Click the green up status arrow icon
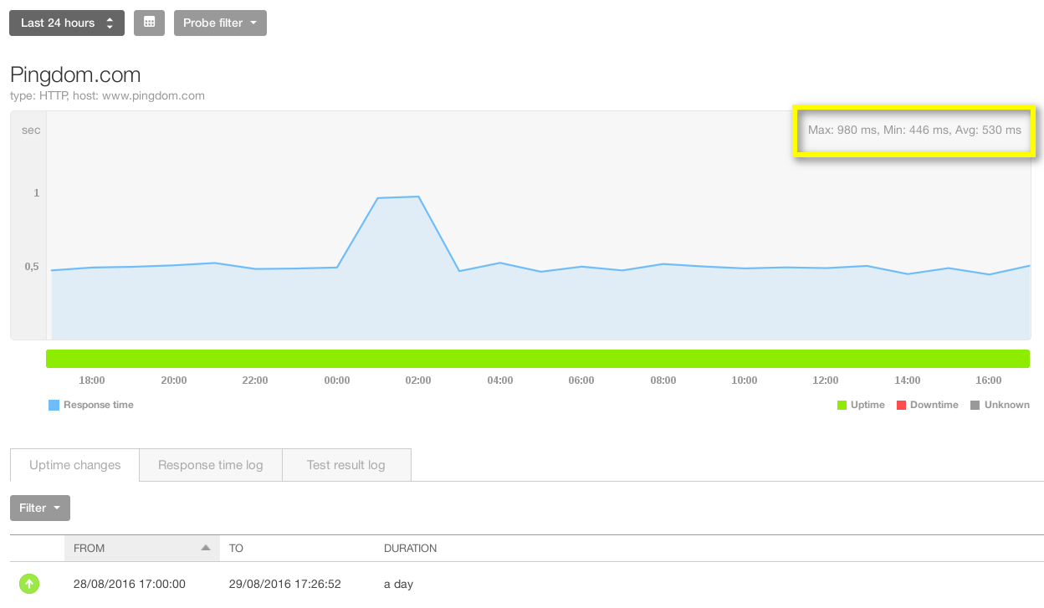This screenshot has width=1044, height=608. (29, 584)
